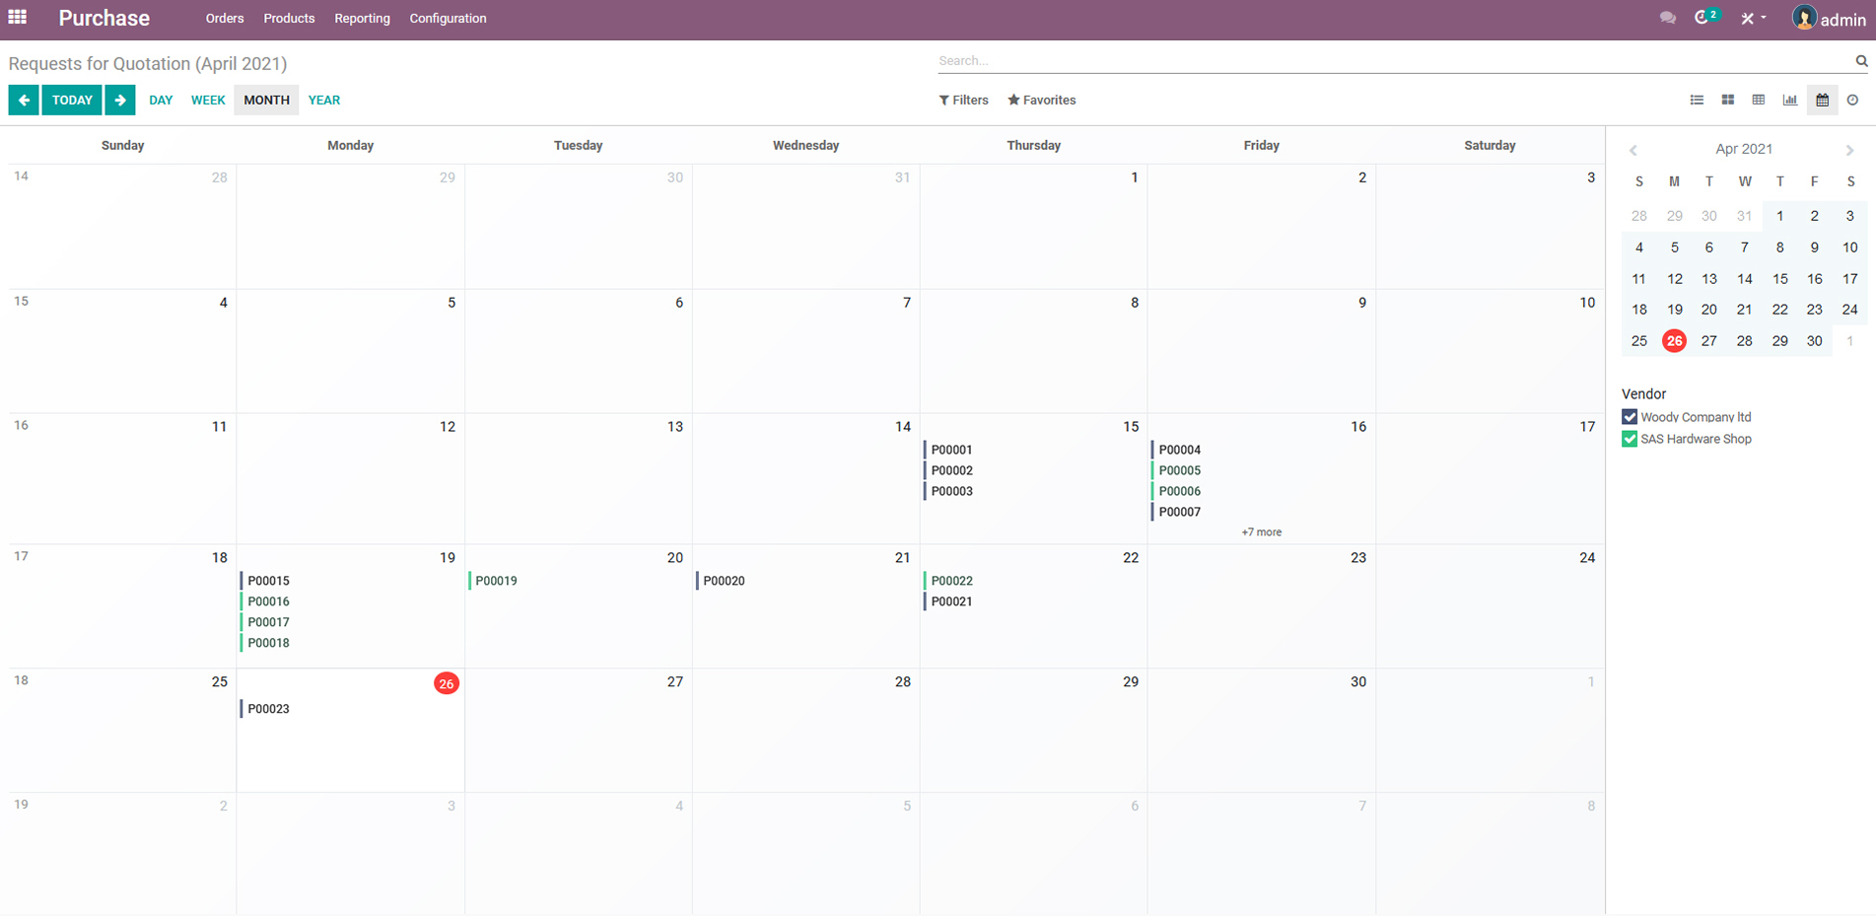Image resolution: width=1876 pixels, height=916 pixels.
Task: Open the Filters dropdown
Action: [x=963, y=100]
